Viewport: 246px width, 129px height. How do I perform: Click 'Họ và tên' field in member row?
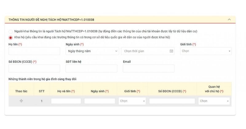point(66,101)
